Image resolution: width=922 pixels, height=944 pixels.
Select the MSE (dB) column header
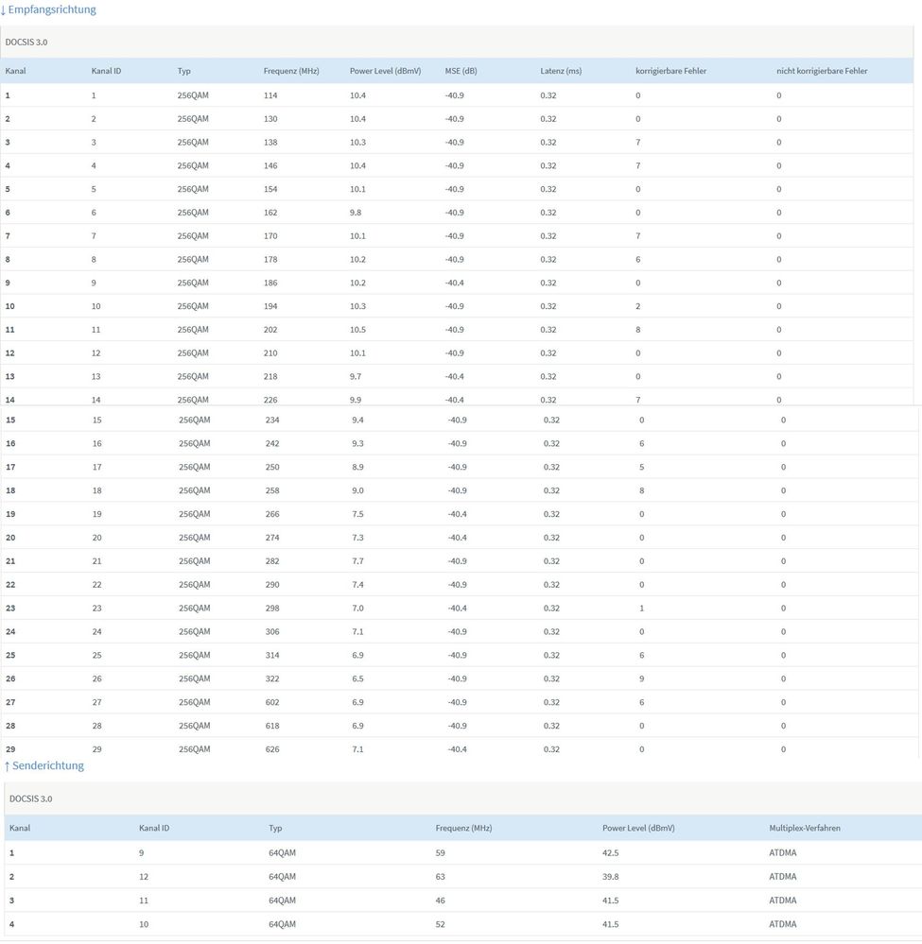click(x=461, y=71)
